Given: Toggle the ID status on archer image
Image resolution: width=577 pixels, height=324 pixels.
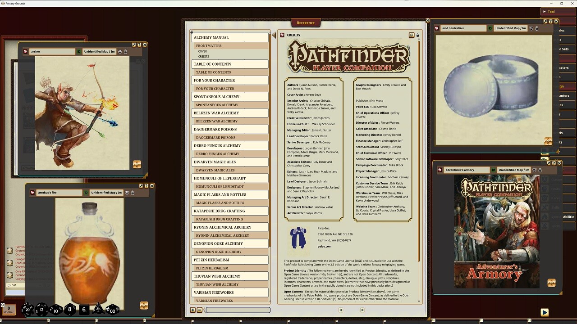Looking at the screenshot, I should pyautogui.click(x=79, y=52).
